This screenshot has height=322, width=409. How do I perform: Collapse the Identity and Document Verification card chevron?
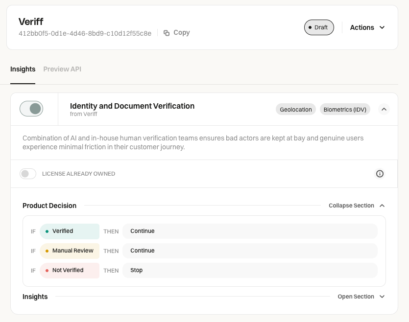click(384, 110)
